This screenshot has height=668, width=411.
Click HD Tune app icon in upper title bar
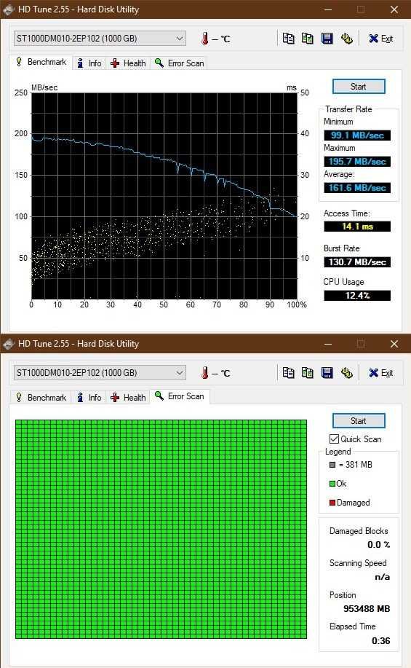click(9, 9)
